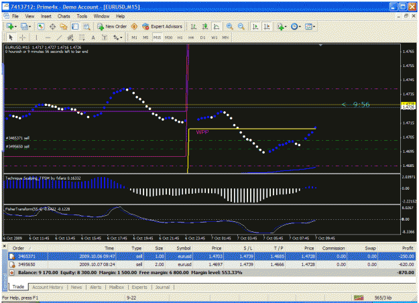Switch timeframe to H4
419x303 pixels.
pos(191,38)
